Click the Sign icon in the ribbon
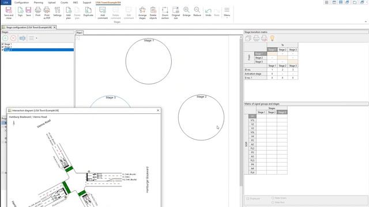369x207 pixels. point(20,11)
